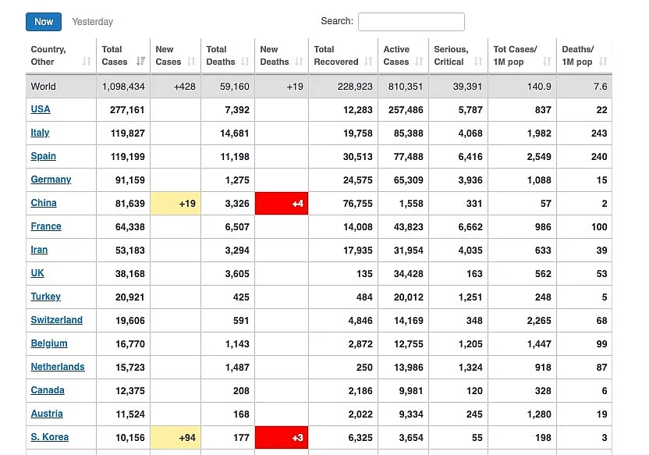Switch to Yesterday tab
Image resolution: width=649 pixels, height=455 pixels.
click(x=92, y=22)
